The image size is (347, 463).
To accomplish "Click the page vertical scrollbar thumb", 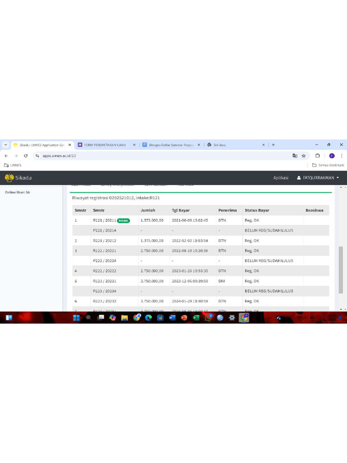I will [x=341, y=270].
